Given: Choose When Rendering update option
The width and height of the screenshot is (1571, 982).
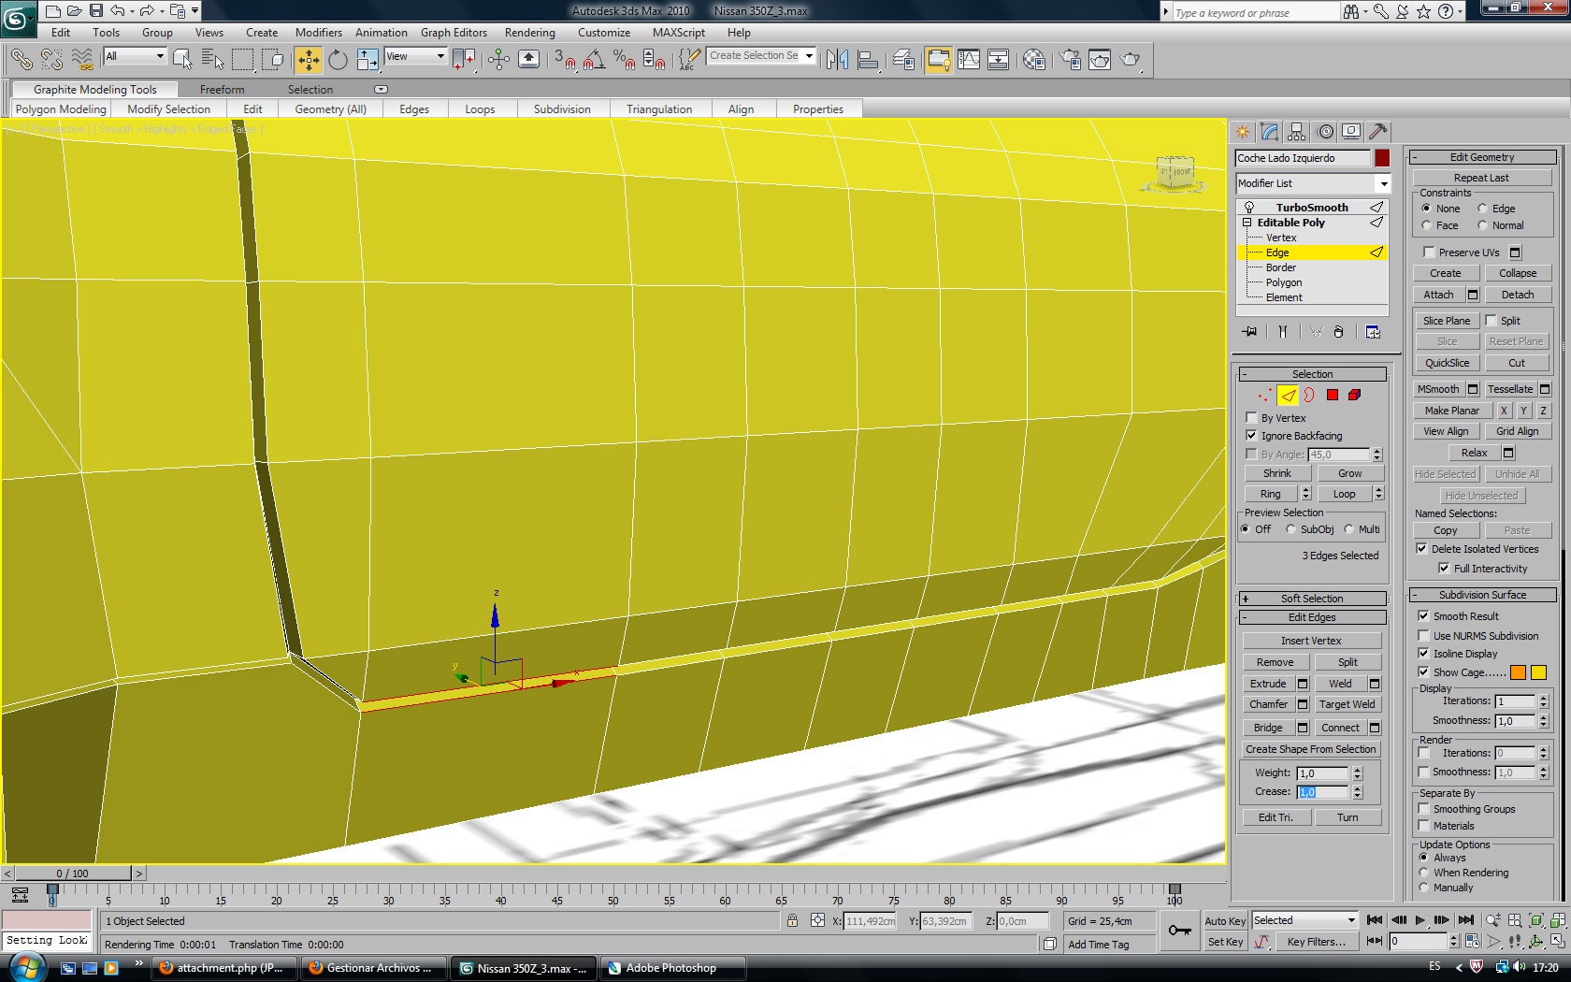Looking at the screenshot, I should tap(1424, 873).
